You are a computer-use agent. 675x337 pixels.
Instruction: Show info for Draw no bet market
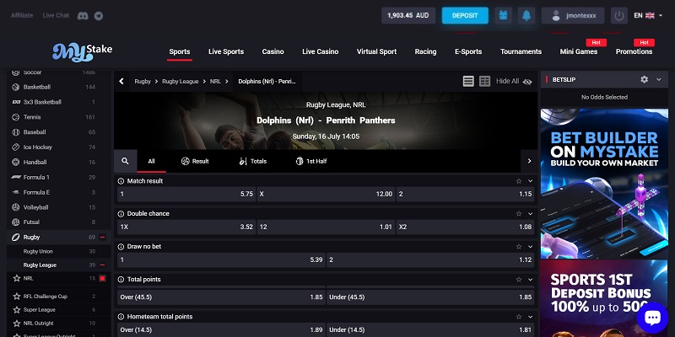point(121,247)
